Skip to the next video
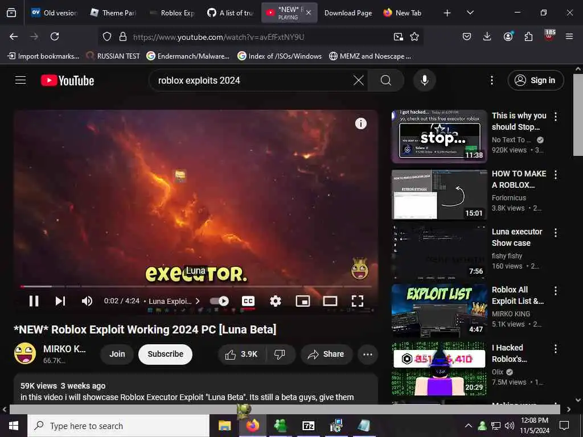583x437 pixels. [60, 301]
